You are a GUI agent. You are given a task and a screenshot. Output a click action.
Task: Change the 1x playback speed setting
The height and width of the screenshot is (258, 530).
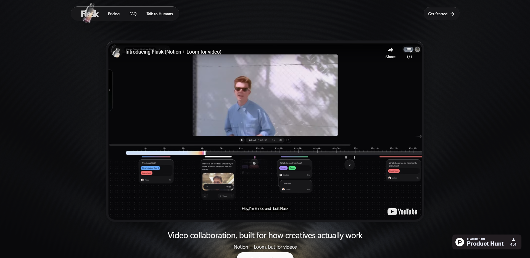tap(273, 140)
